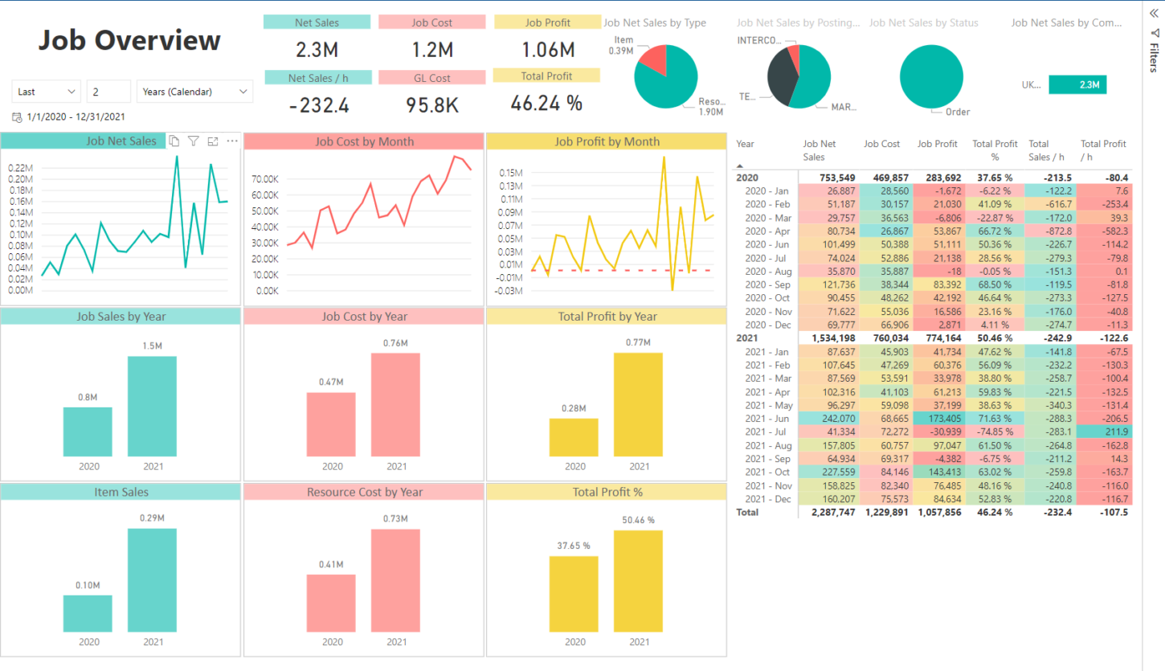Sort table by Job Net Sales column
Viewport: 1165px width, 671px height.
tap(820, 150)
